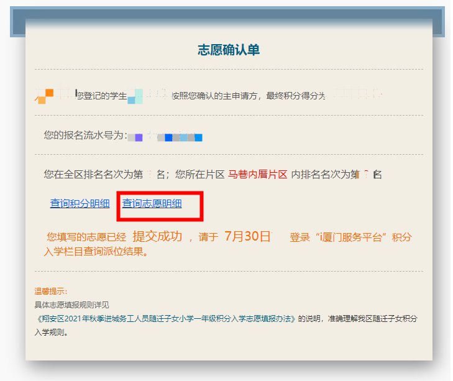Select the 志愿确认单 heading text
453x381 pixels.
coord(229,50)
